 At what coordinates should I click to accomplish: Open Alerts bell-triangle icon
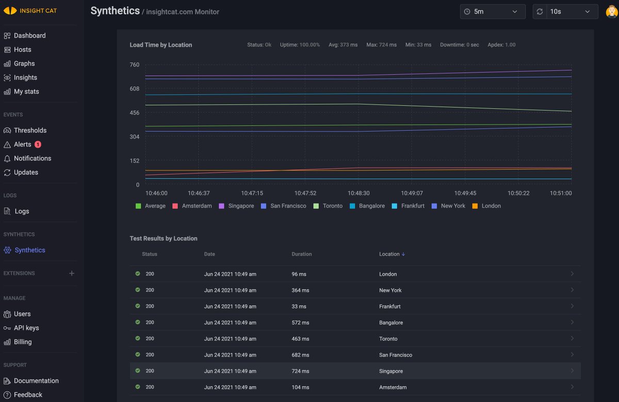pyautogui.click(x=7, y=144)
